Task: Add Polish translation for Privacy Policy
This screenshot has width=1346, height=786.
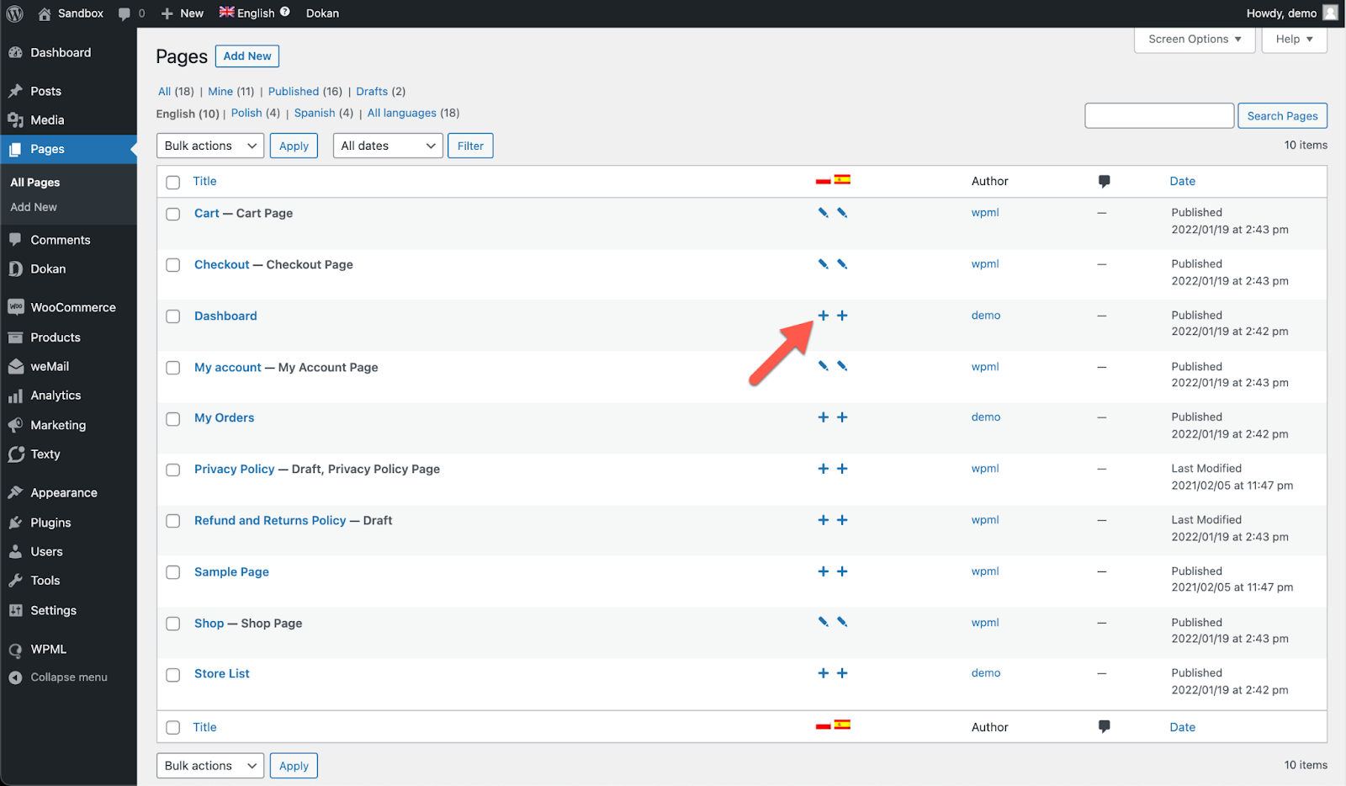Action: tap(823, 469)
